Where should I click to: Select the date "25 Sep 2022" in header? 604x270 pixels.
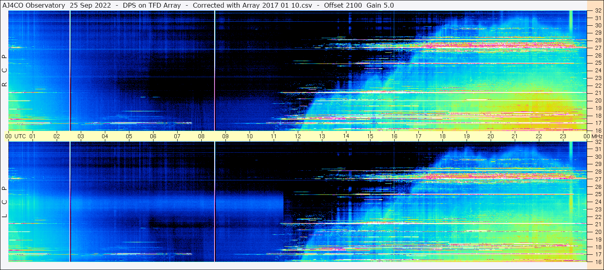pyautogui.click(x=90, y=5)
